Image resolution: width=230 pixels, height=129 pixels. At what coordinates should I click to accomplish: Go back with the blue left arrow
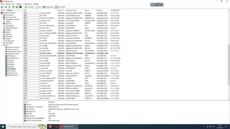point(2,7)
